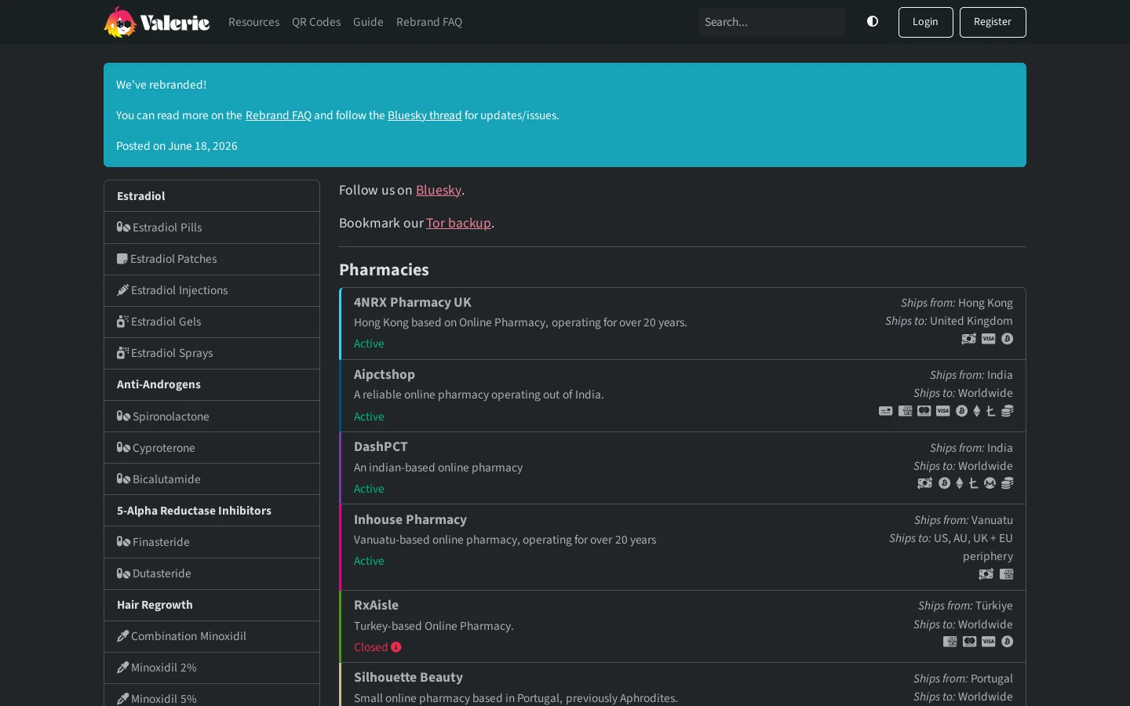Open the Silhouette Beauty listing title
1130x706 pixels.
pyautogui.click(x=408, y=677)
